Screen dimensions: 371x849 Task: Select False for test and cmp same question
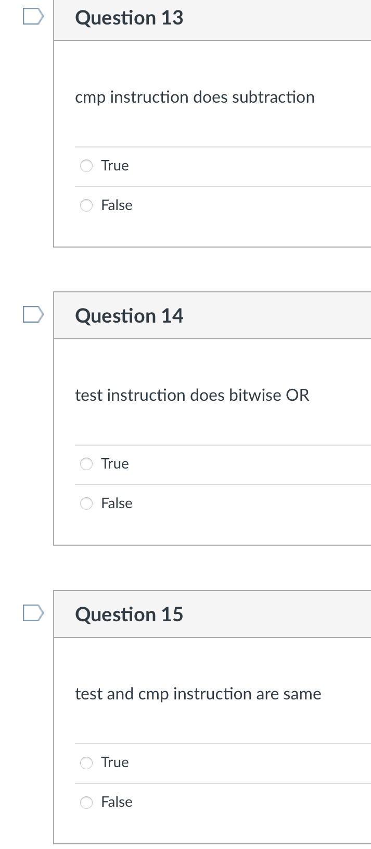tap(86, 802)
